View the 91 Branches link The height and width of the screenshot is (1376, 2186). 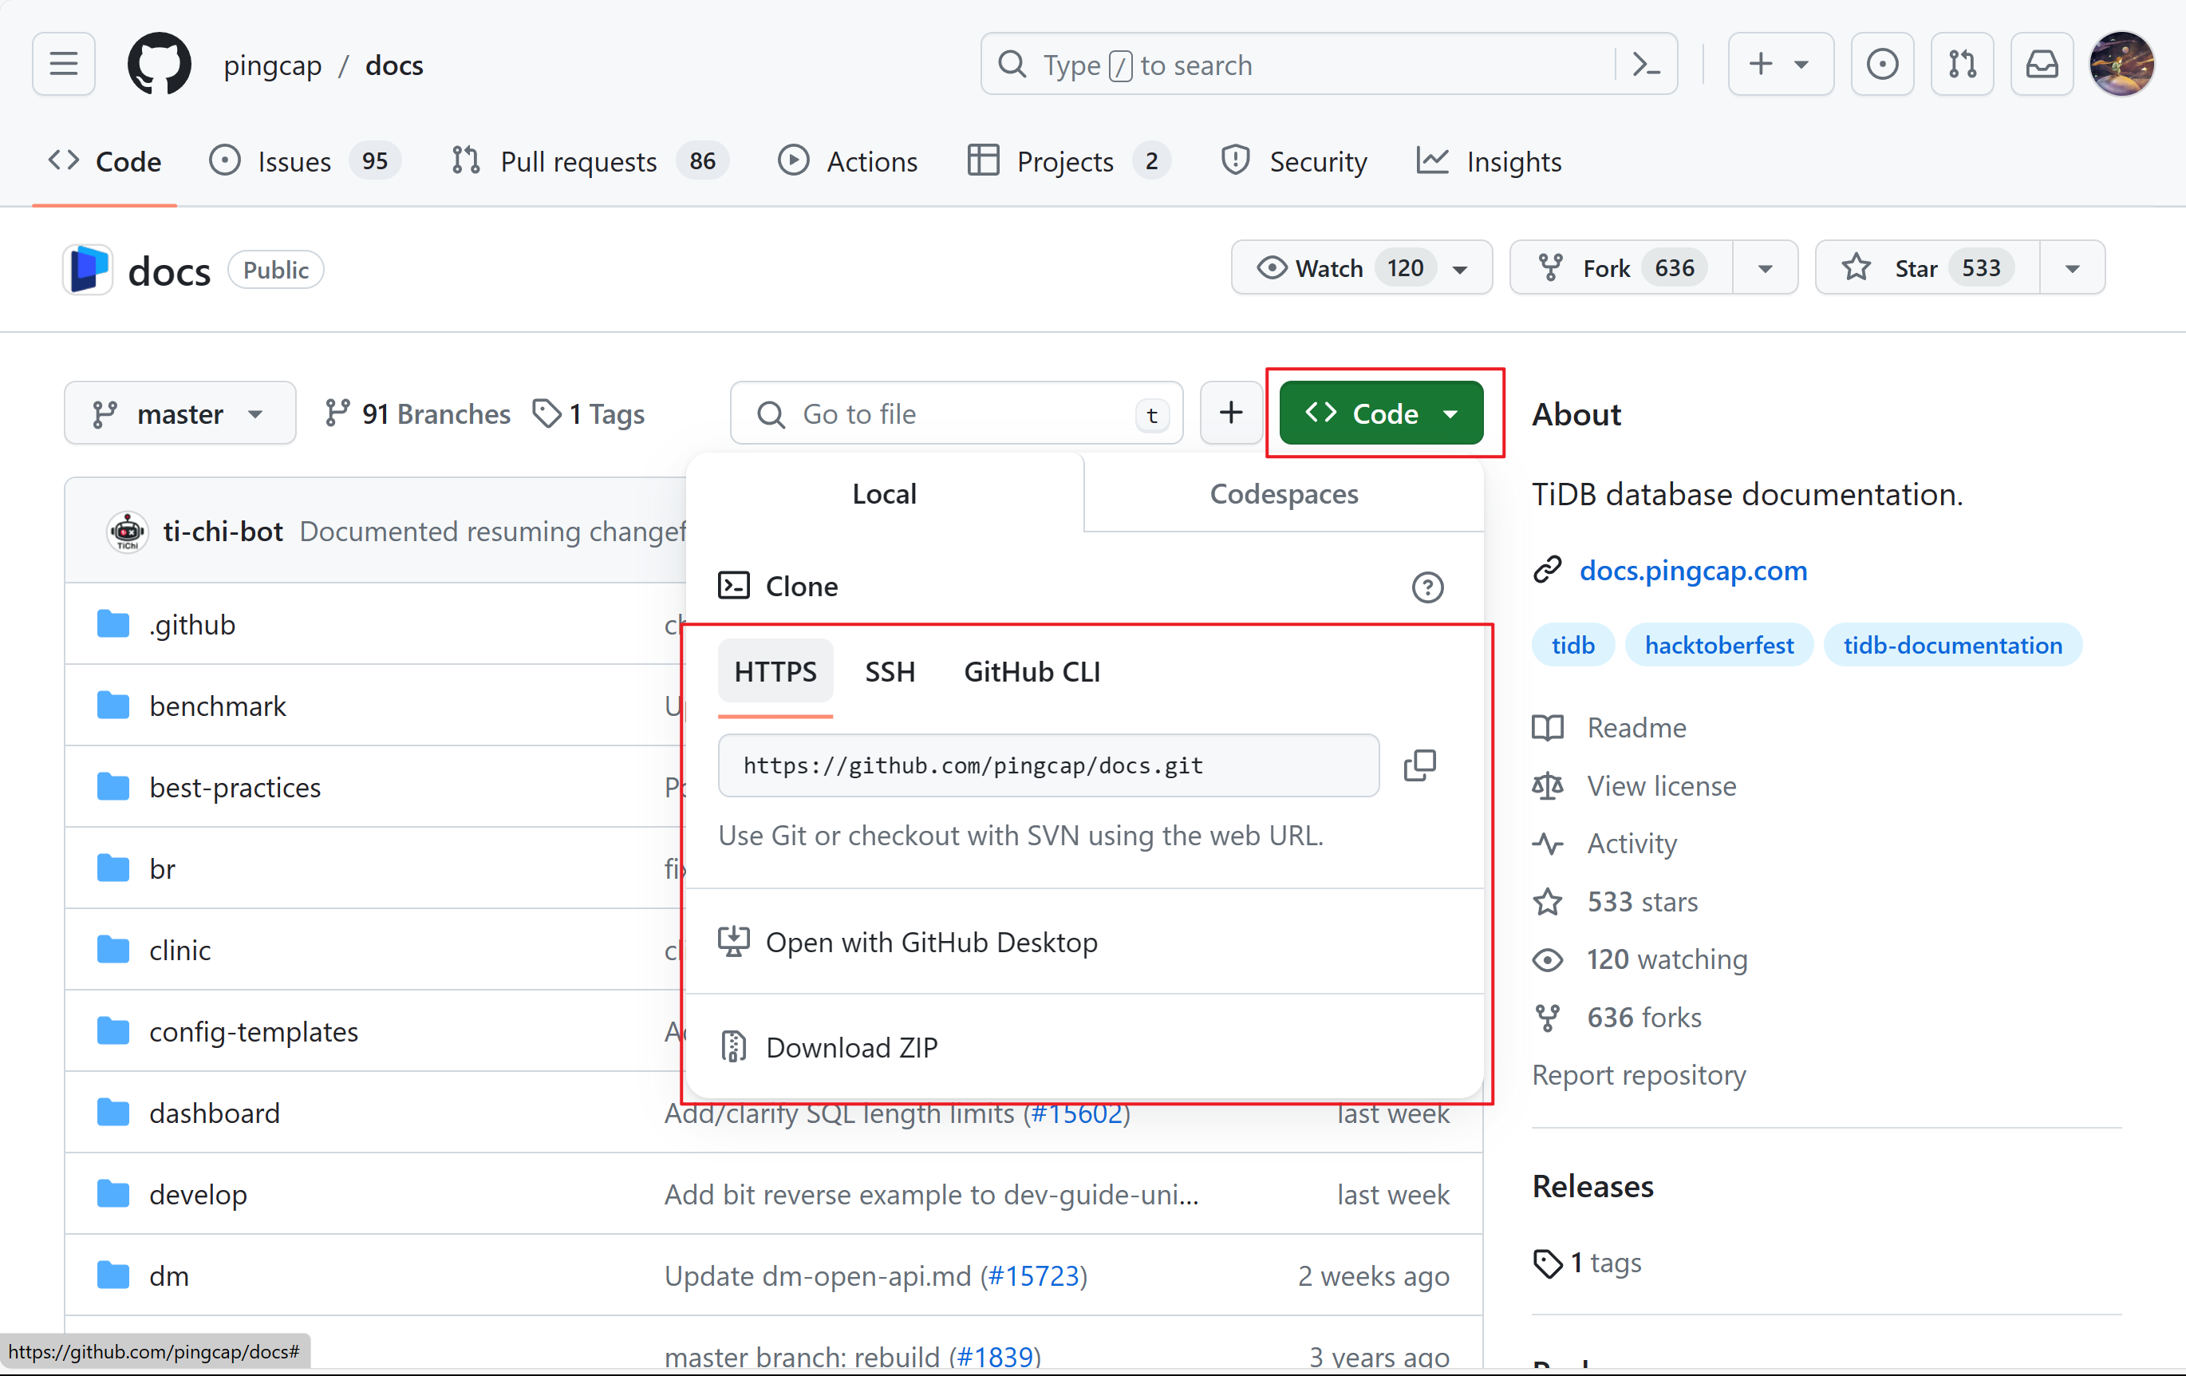417,413
